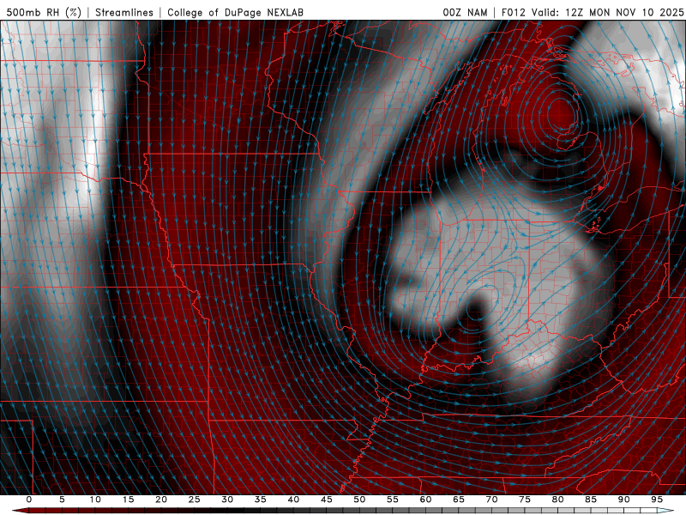This screenshot has width=686, height=515.
Task: Click the colorbar tick label "20"
Action: tap(161, 500)
